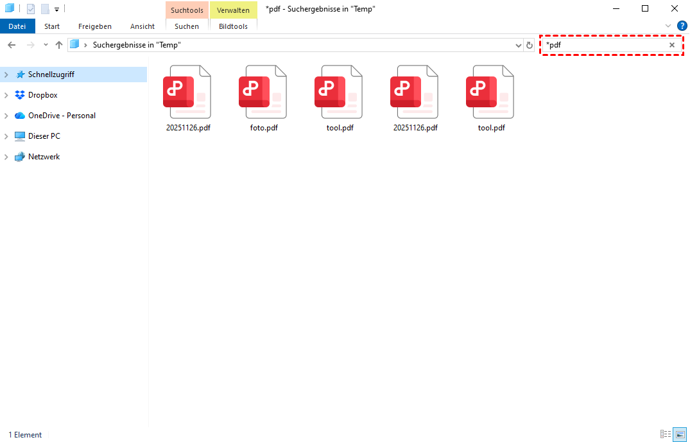690x442 pixels.
Task: Click New Folder icon in title bar
Action: [x=45, y=9]
